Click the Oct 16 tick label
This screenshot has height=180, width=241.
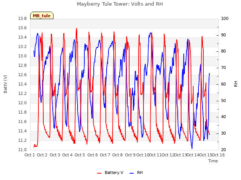pos(218,155)
